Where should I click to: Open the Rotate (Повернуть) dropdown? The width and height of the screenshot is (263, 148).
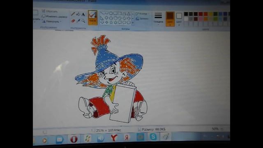[52, 21]
